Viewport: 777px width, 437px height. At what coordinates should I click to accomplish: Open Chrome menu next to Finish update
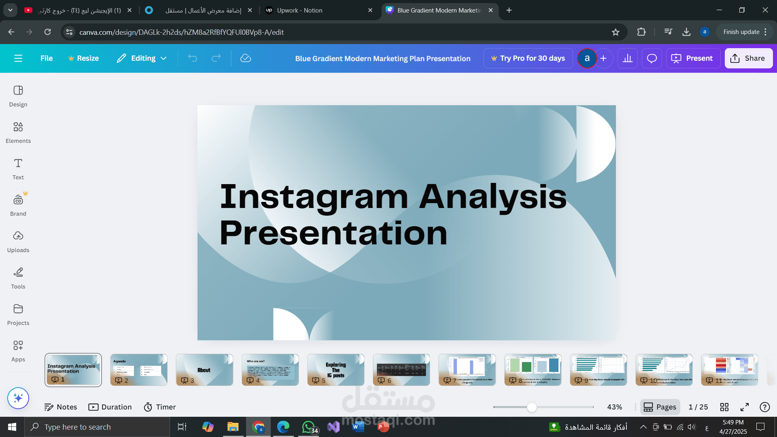tap(766, 32)
